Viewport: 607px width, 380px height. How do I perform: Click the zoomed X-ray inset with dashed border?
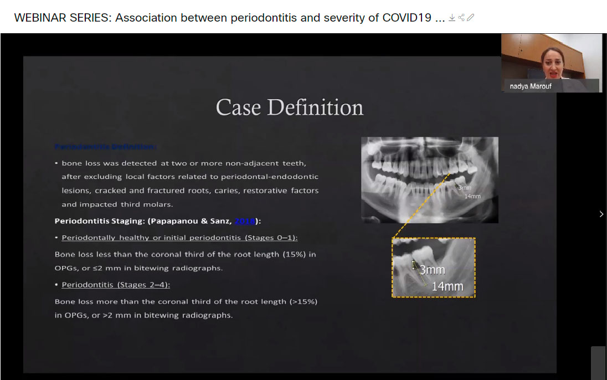coord(433,268)
